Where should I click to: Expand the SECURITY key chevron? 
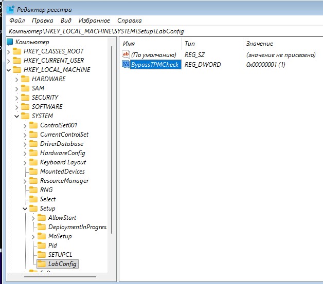pyautogui.click(x=16, y=98)
